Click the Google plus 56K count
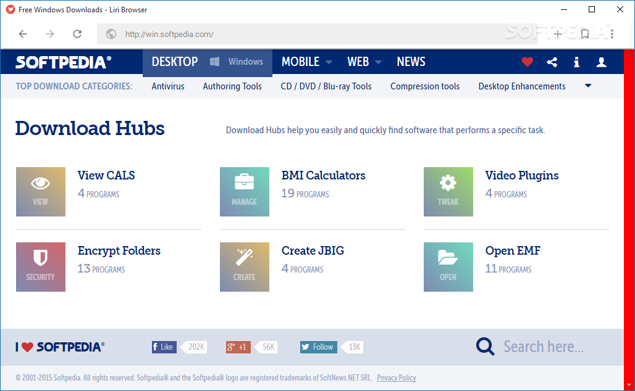The height and width of the screenshot is (391, 635). pyautogui.click(x=267, y=347)
